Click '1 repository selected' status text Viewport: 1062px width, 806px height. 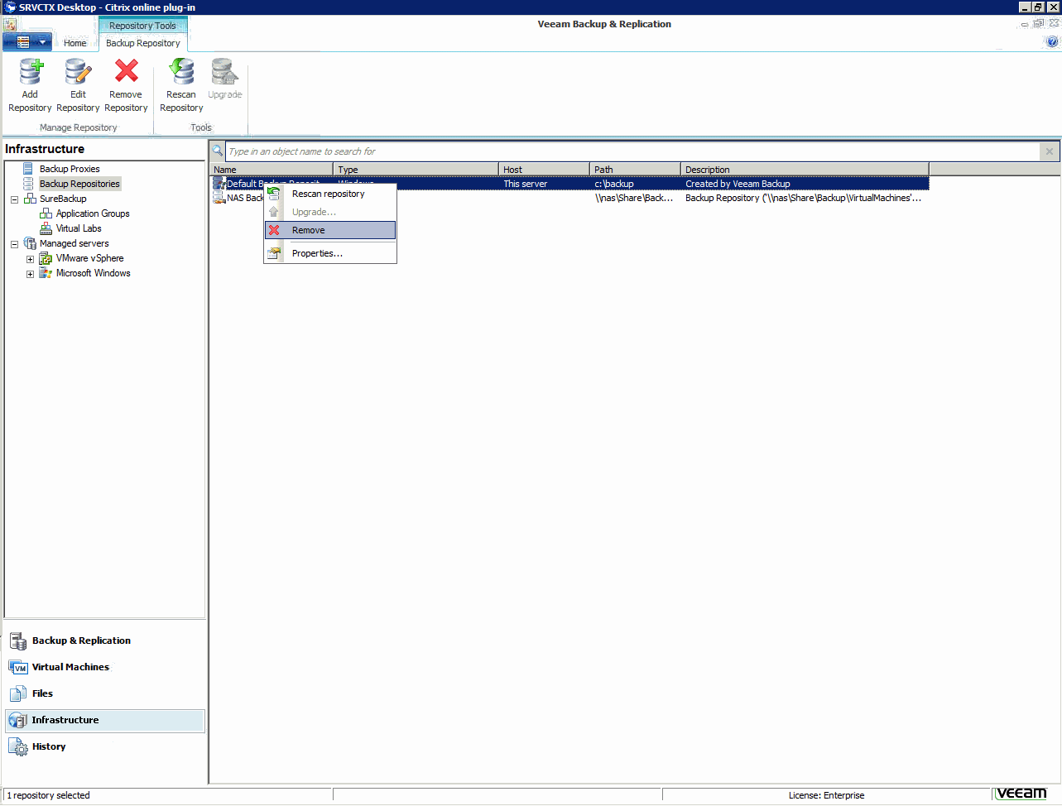pyautogui.click(x=49, y=795)
